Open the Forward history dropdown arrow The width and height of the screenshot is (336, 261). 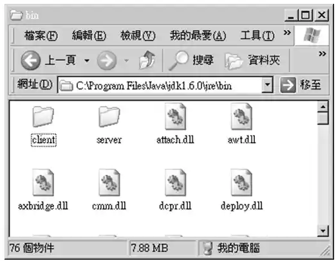(x=127, y=60)
